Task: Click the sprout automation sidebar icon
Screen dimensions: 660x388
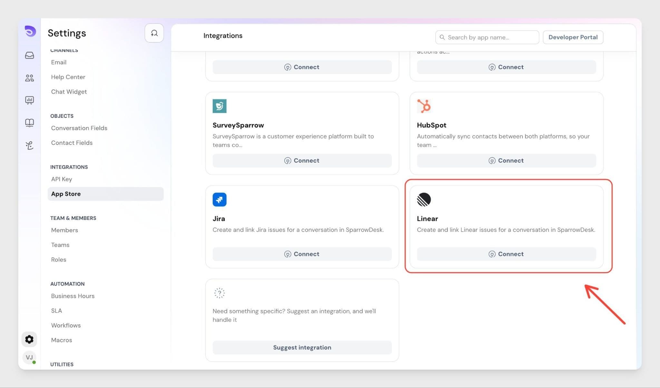Action: pyautogui.click(x=29, y=146)
